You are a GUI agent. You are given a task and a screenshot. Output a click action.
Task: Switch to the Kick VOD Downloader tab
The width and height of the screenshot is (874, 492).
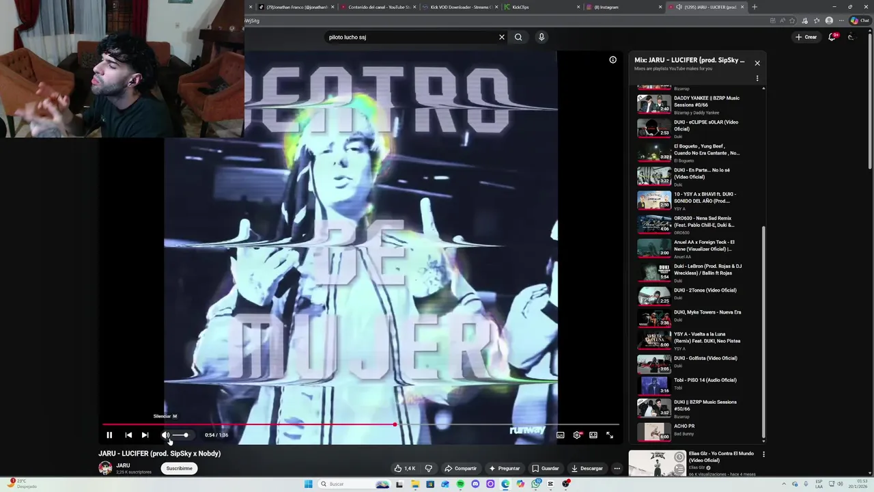click(x=457, y=7)
